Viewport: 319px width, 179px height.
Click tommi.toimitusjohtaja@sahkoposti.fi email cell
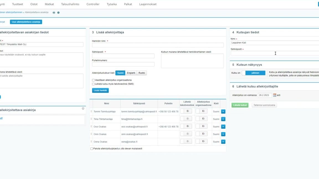coord(139,112)
